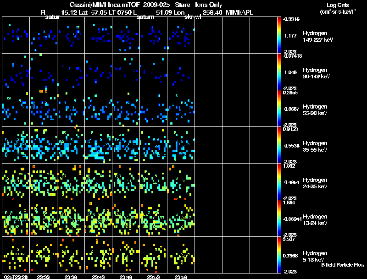Select the 35-55 keV image at 025T23:28
The height and width of the screenshot is (279, 367).
pyautogui.click(x=16, y=145)
